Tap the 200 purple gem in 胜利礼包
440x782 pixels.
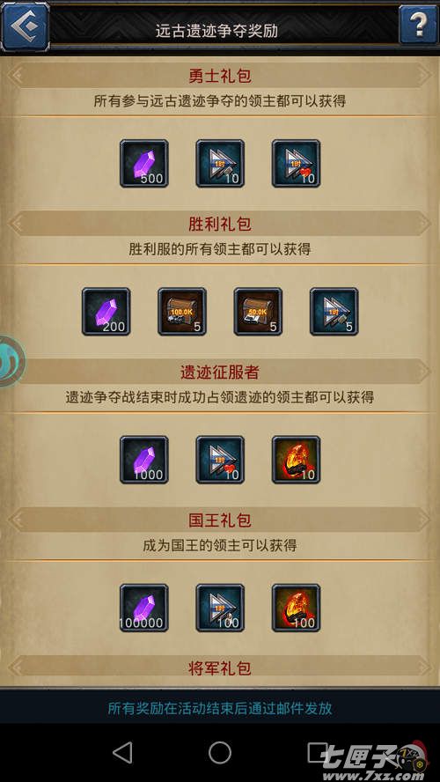point(106,312)
